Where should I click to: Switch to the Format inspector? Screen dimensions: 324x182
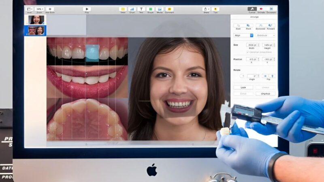pyautogui.click(x=252, y=9)
